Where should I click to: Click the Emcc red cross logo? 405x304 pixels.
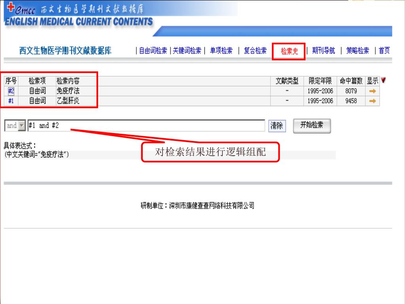click(11, 7)
